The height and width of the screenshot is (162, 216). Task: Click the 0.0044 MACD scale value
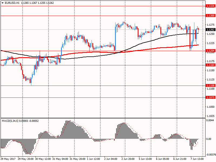pyautogui.click(x=209, y=120)
